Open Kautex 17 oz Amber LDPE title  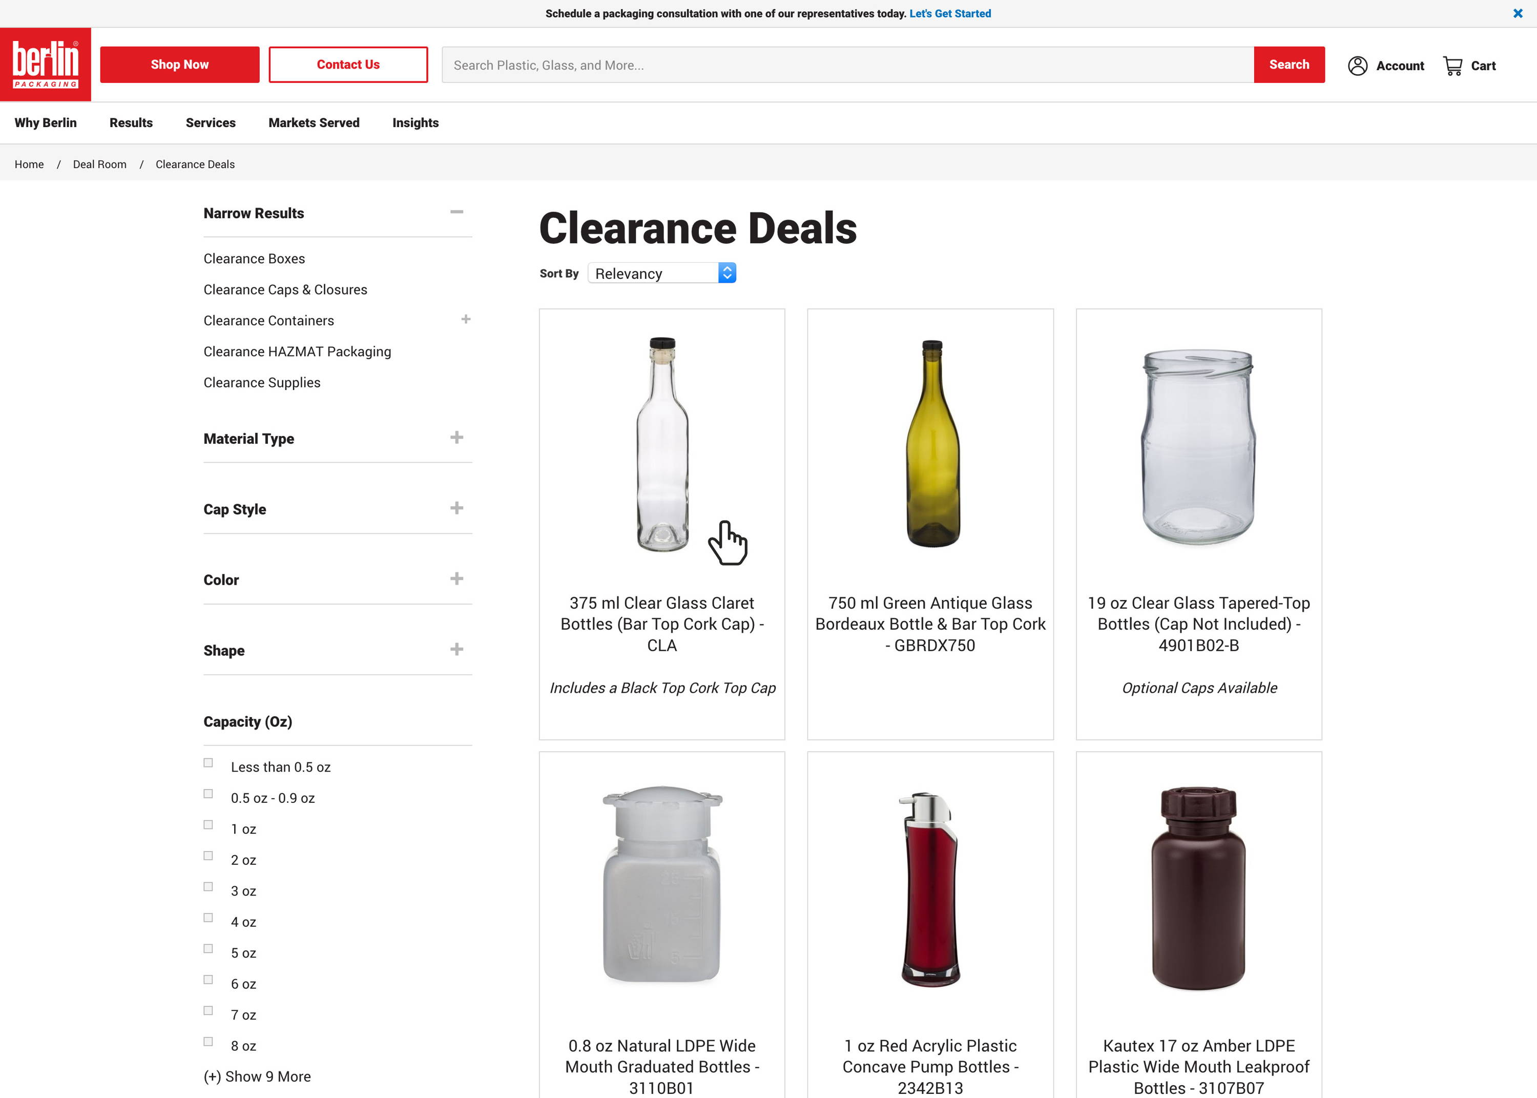1198,1066
